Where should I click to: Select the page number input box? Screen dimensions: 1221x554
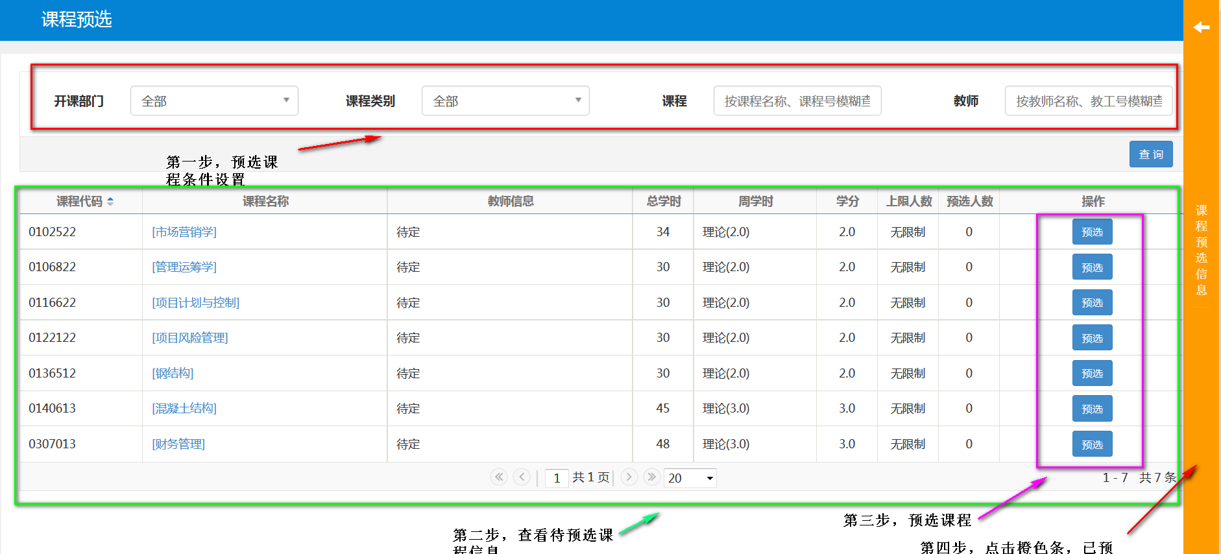pyautogui.click(x=557, y=478)
